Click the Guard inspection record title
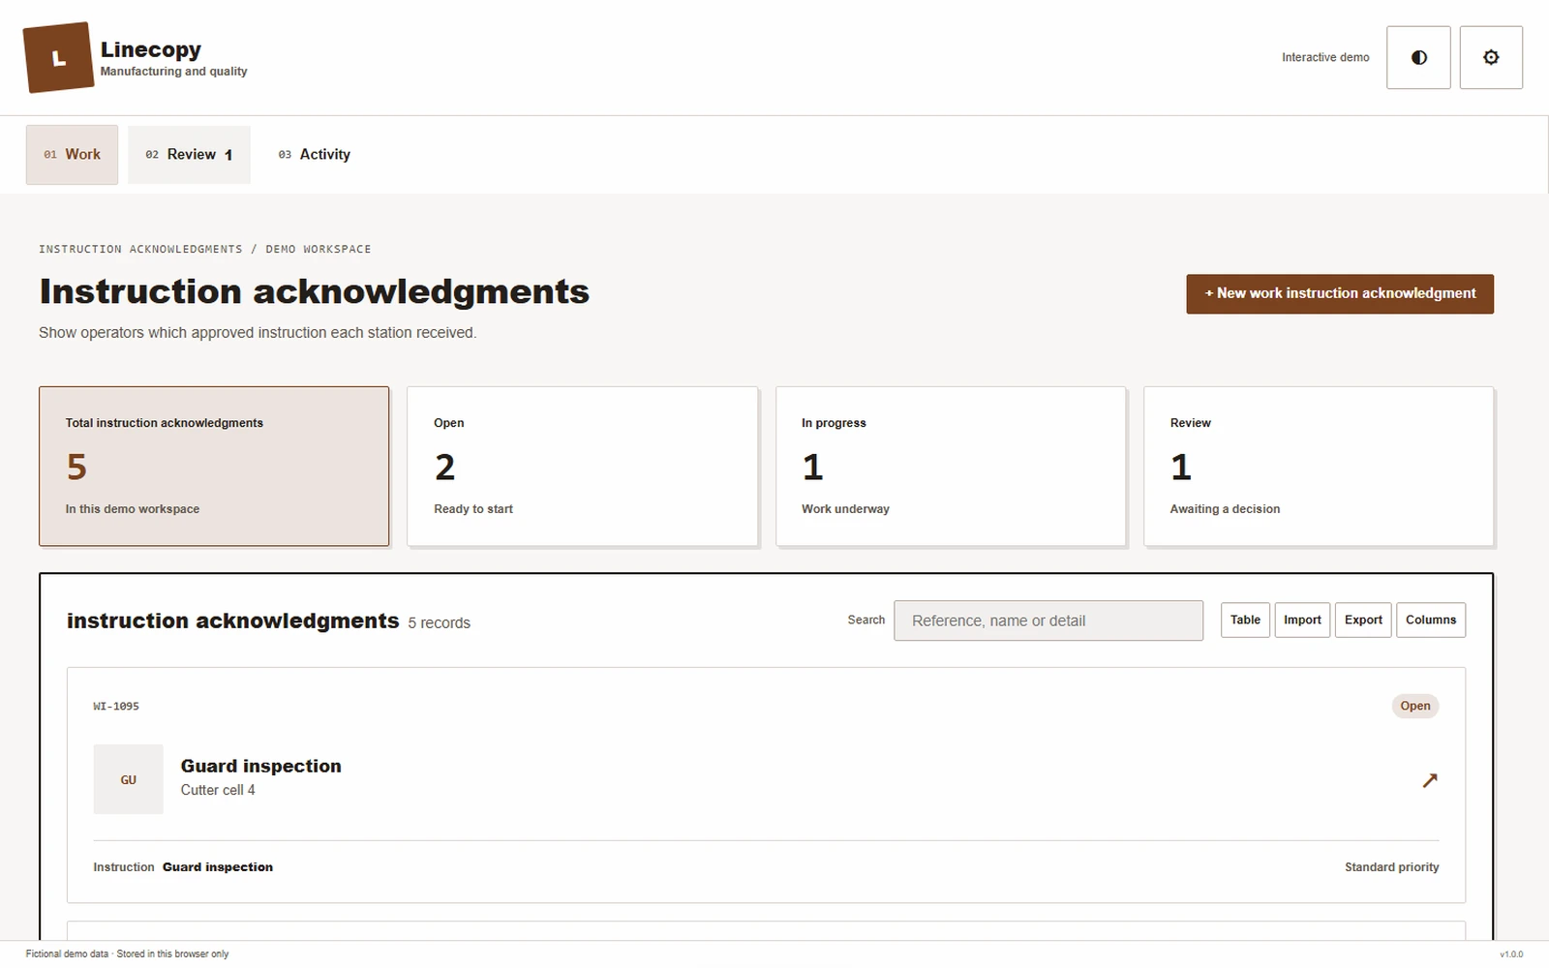The image size is (1549, 968). click(260, 766)
